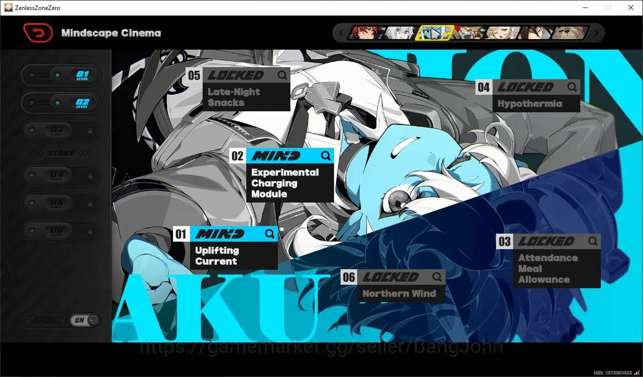Toggle the locked Level 06 switch
Screen dimensions: 643x377
[x=61, y=232]
